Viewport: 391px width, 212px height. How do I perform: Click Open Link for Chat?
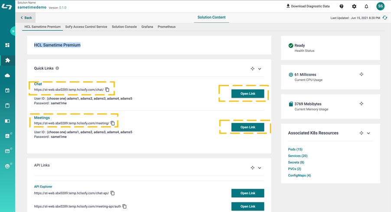(248, 93)
